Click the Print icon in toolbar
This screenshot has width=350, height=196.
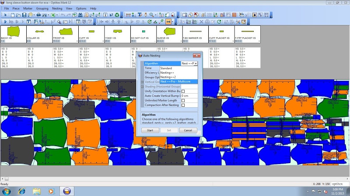[x=38, y=15]
